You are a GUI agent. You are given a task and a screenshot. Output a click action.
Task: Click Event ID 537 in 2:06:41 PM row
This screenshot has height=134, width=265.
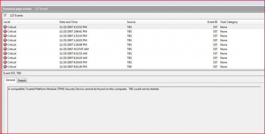(215, 31)
